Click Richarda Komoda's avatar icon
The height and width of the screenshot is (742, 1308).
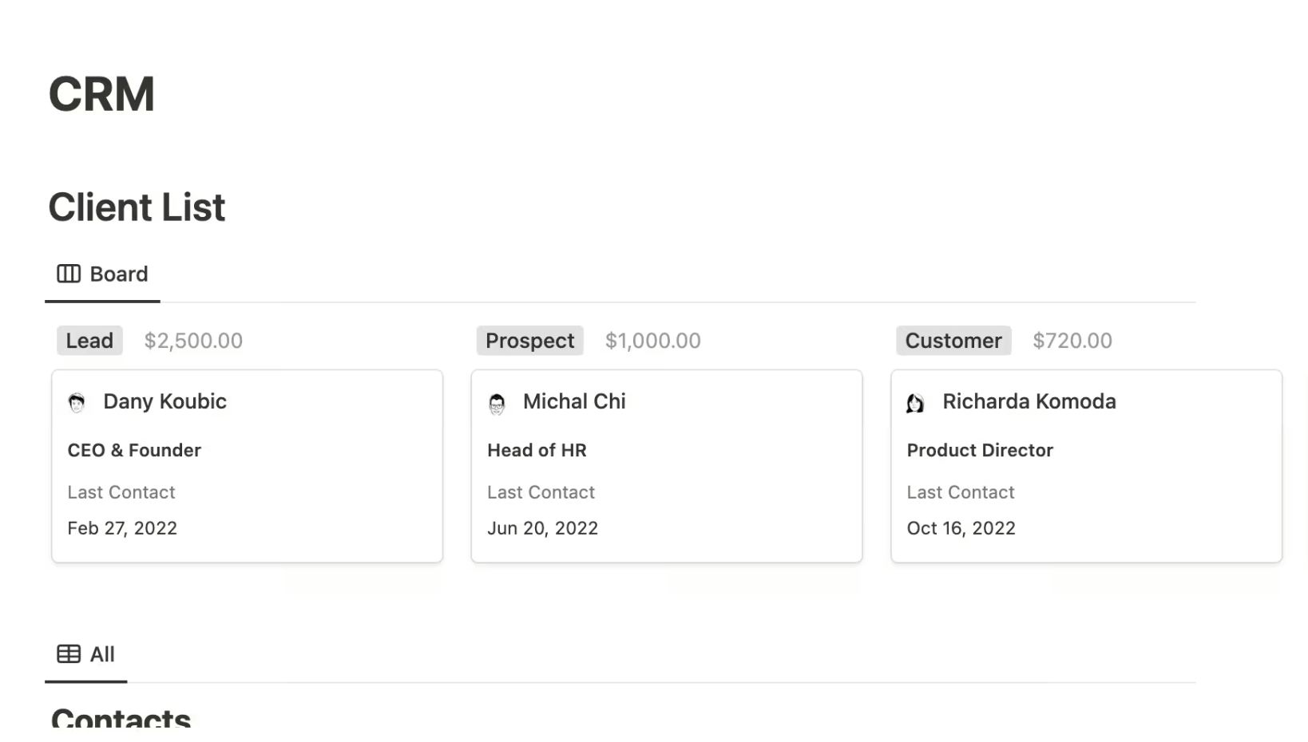click(916, 403)
